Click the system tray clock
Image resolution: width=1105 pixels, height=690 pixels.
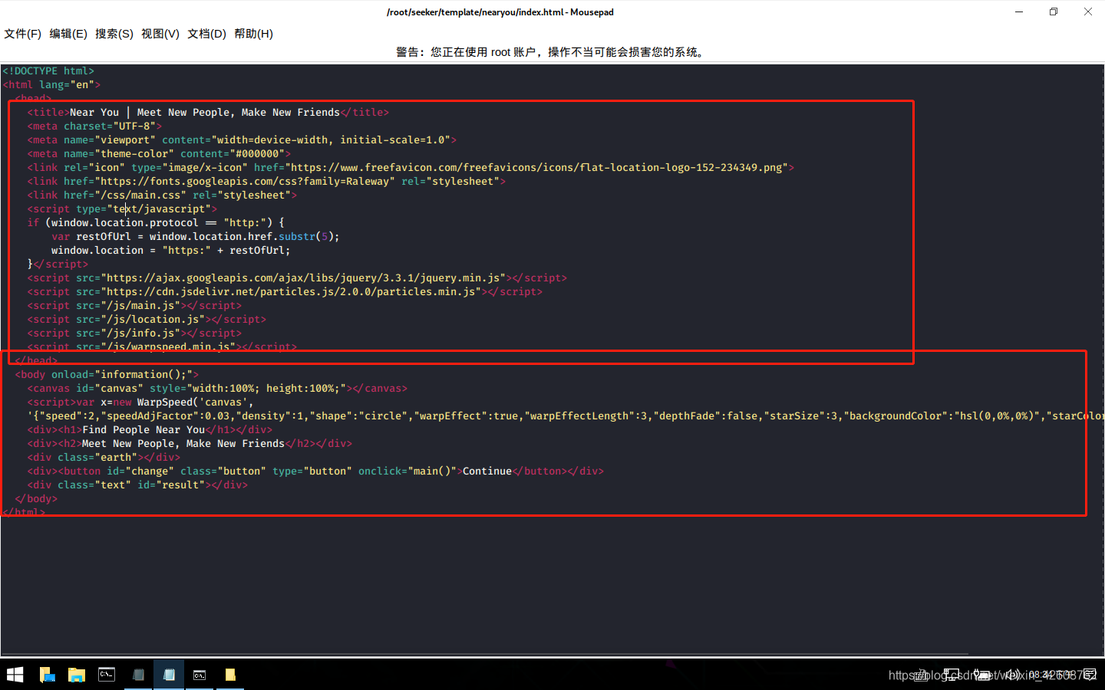1051,675
